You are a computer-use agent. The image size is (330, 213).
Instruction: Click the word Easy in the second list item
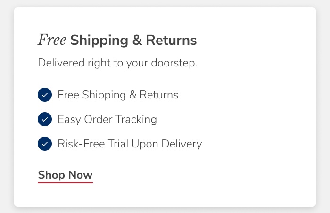69,120
